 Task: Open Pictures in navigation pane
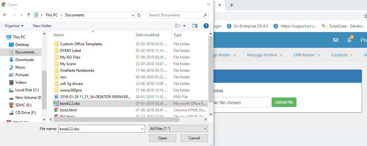tap(19, 75)
